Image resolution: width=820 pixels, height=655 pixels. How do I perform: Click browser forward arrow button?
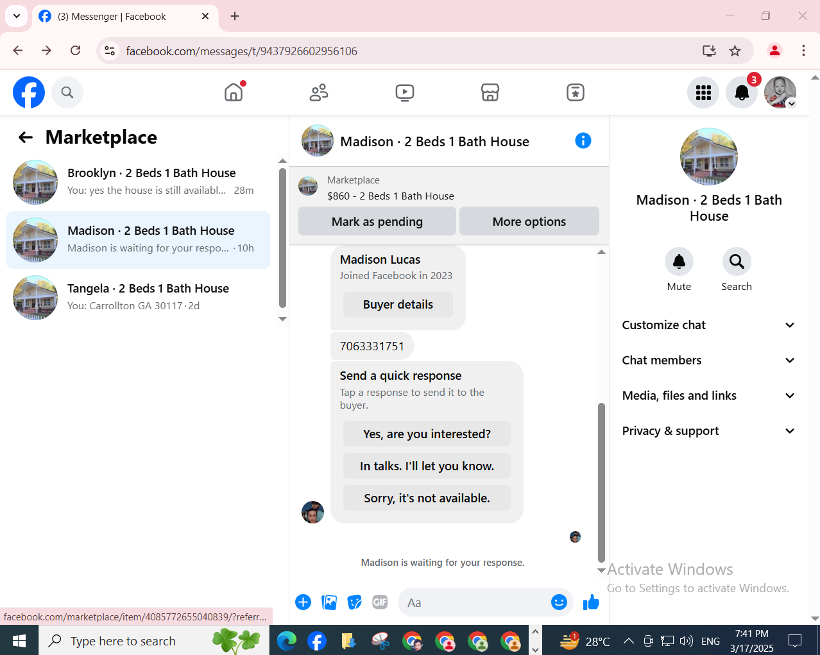coord(46,51)
